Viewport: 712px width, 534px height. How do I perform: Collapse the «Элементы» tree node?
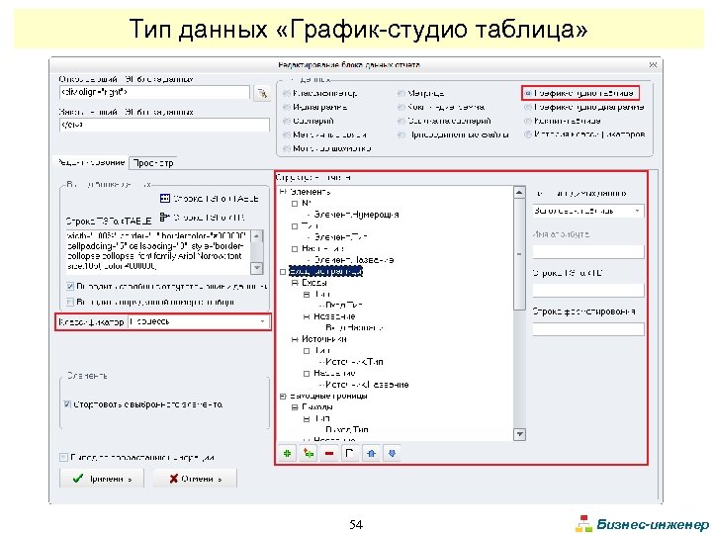pos(283,192)
